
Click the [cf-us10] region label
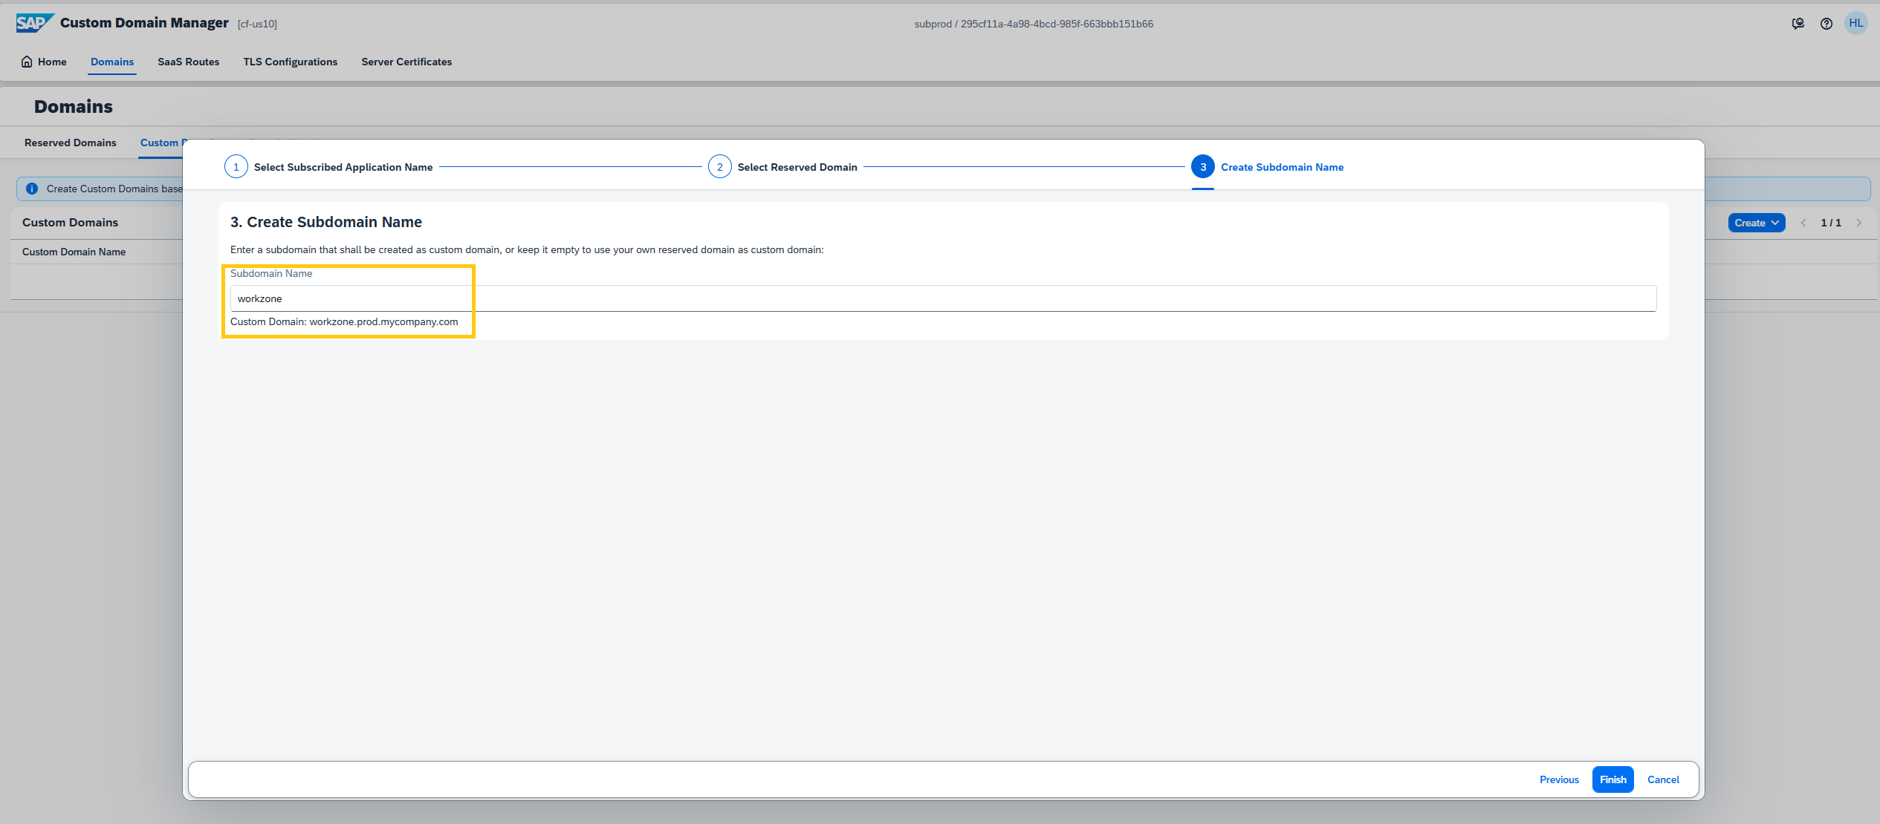(x=257, y=24)
